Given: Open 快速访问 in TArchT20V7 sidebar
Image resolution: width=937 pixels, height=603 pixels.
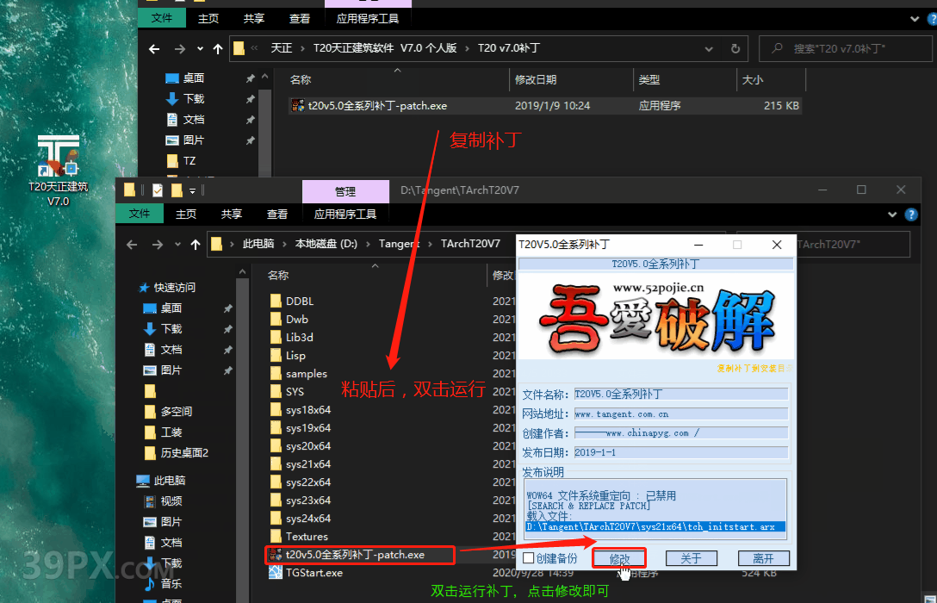Looking at the screenshot, I should (167, 288).
